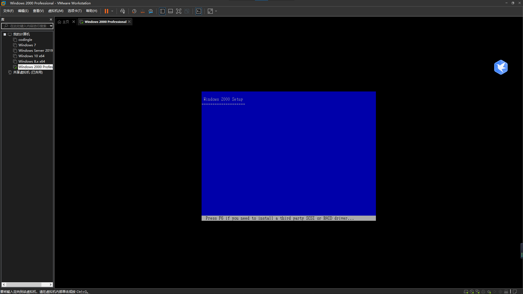Toggle the thumbnail bar view

171,11
